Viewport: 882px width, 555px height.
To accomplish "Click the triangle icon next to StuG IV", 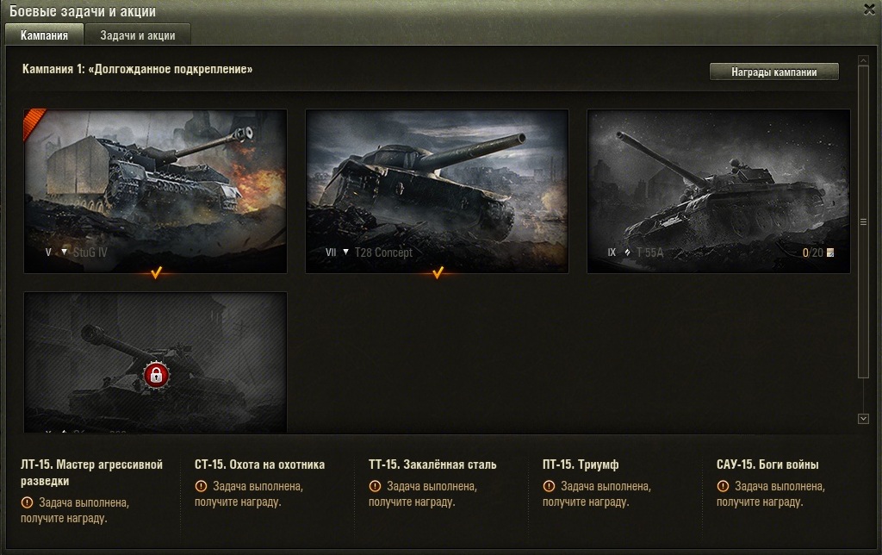I will [x=64, y=253].
